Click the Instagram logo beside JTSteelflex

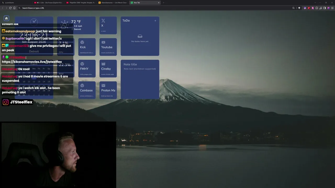[x=5, y=102]
